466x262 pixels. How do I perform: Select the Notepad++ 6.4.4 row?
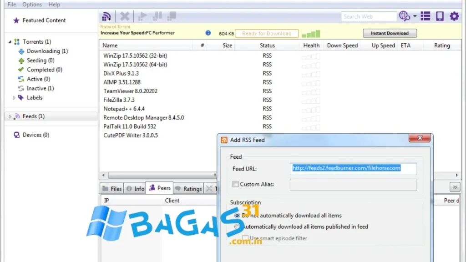[280, 109]
